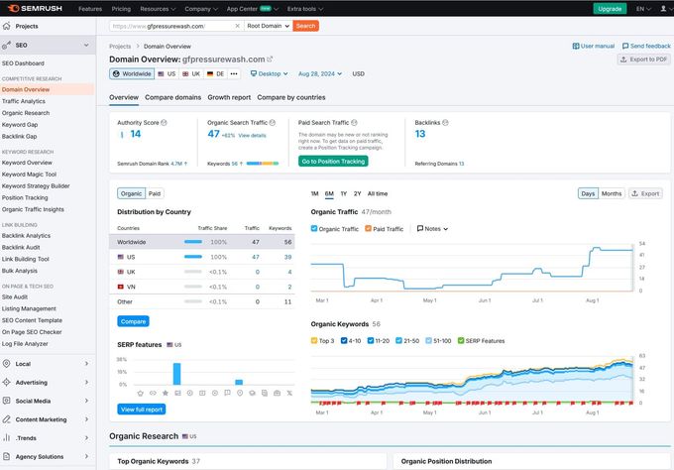
Task: Switch to Growth report tab
Action: [x=229, y=97]
